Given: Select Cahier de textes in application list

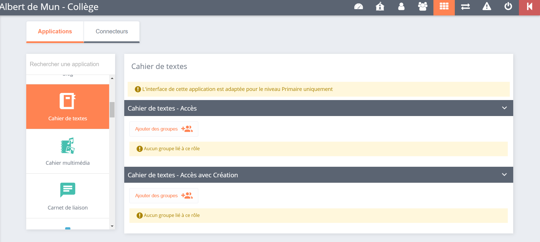Looking at the screenshot, I should (x=68, y=107).
